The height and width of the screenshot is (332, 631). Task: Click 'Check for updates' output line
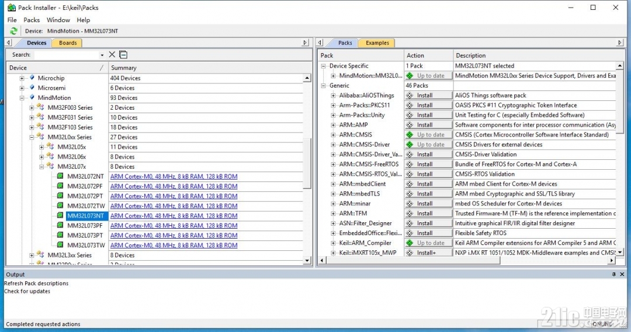point(27,291)
